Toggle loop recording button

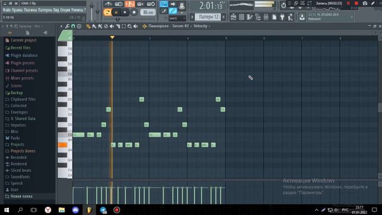[x=151, y=4]
